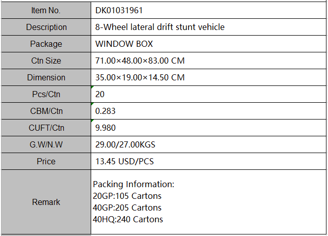
Task: Click the 71.00×48.00×83.00 CM cell
Action: pyautogui.click(x=140, y=61)
